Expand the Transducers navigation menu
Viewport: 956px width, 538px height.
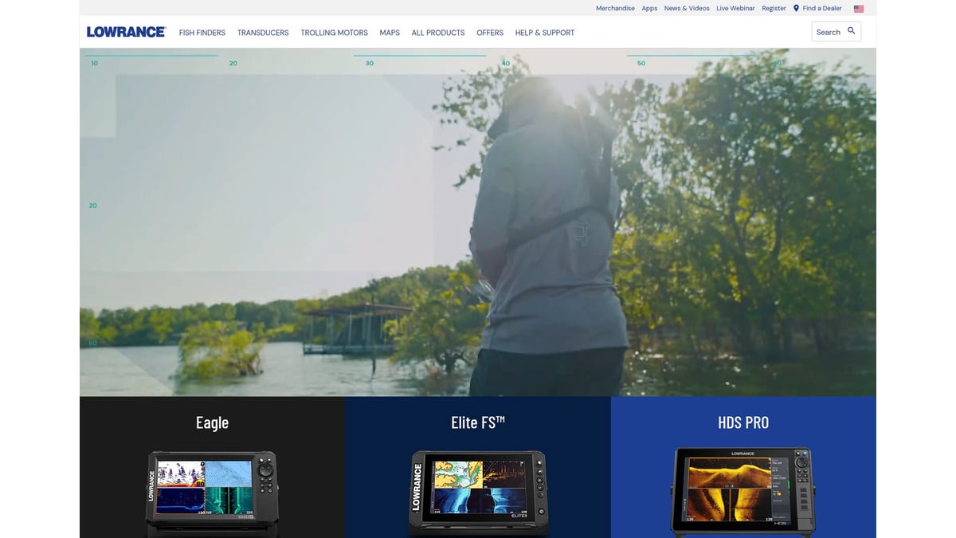[x=263, y=33]
